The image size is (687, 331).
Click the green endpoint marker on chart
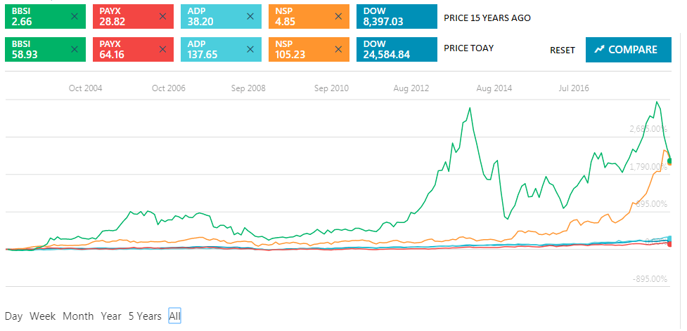(x=669, y=161)
